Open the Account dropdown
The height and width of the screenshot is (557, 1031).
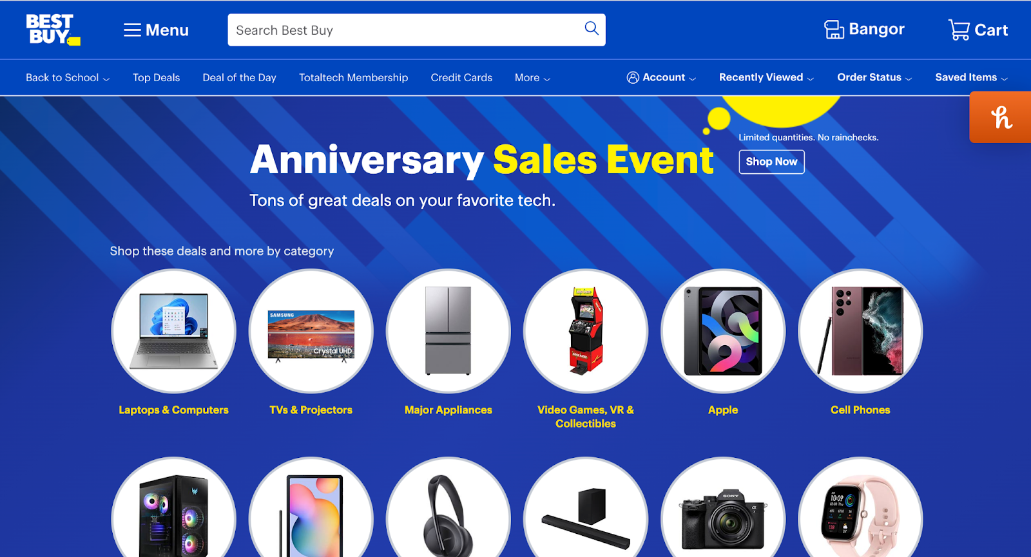661,77
